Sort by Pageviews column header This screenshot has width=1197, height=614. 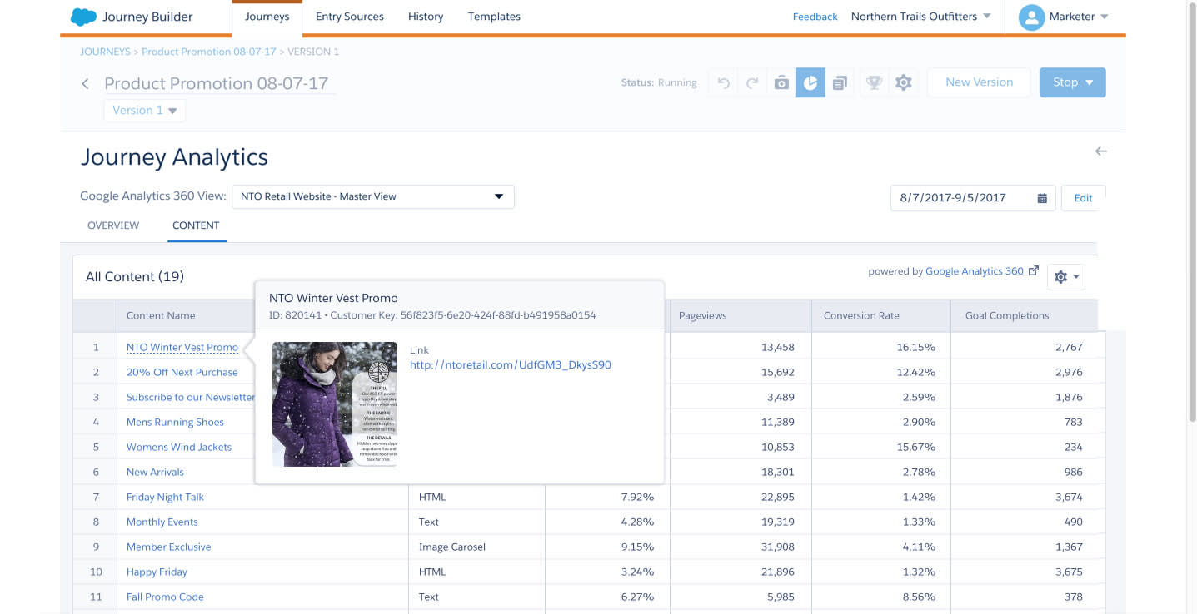point(703,315)
